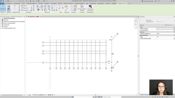The image size is (175, 98).
Task: Toggle the checked bubble checkbox at bottom of grid
Action: tap(112, 71)
